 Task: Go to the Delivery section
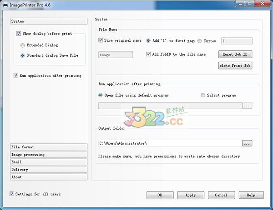[49, 170]
